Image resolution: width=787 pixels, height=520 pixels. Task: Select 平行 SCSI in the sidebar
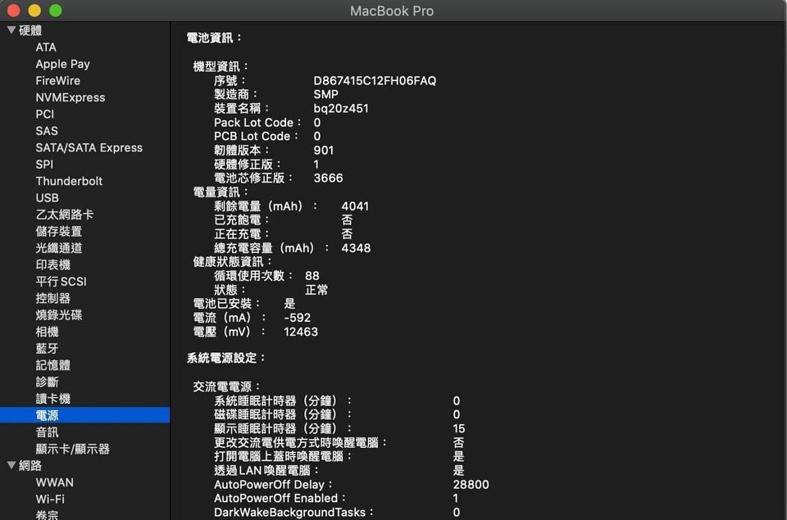[61, 282]
